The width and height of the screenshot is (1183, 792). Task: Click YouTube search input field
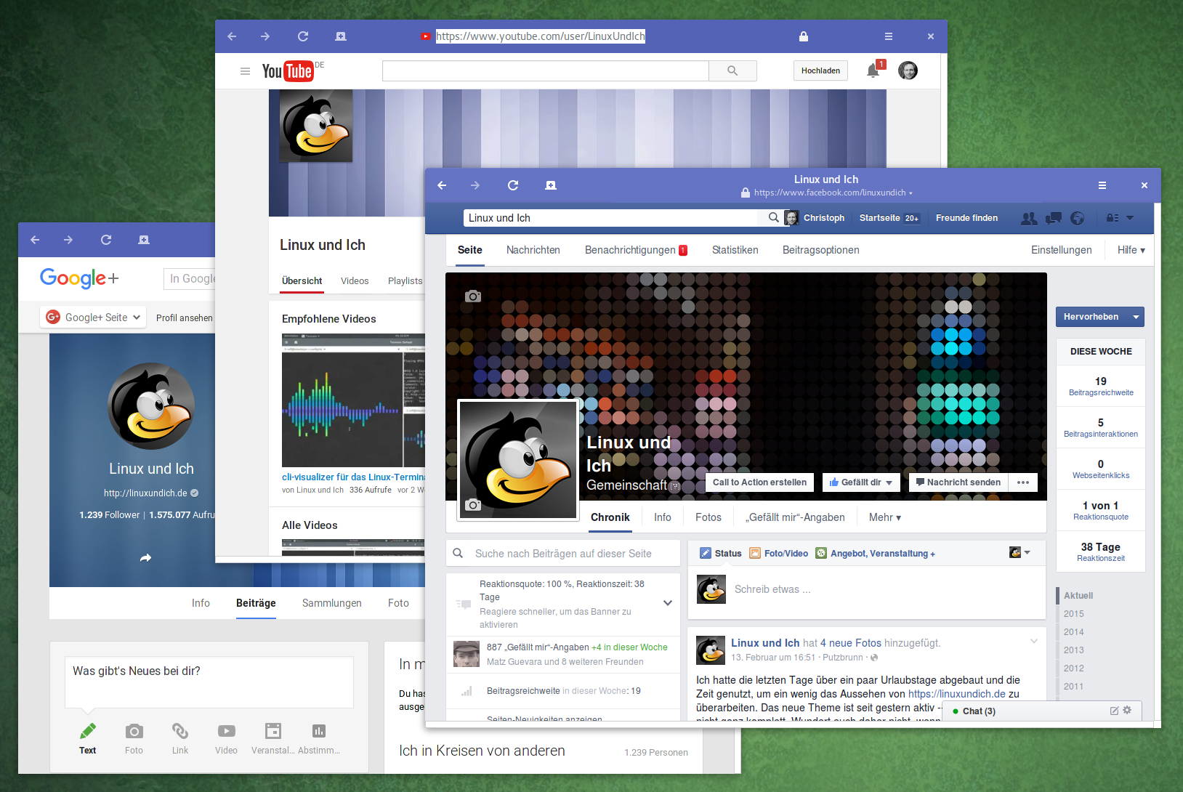pos(545,70)
